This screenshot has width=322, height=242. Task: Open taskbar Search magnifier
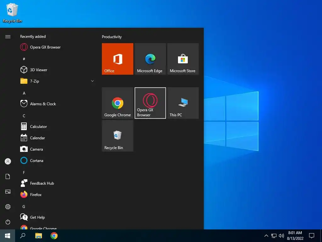[x=23, y=236]
